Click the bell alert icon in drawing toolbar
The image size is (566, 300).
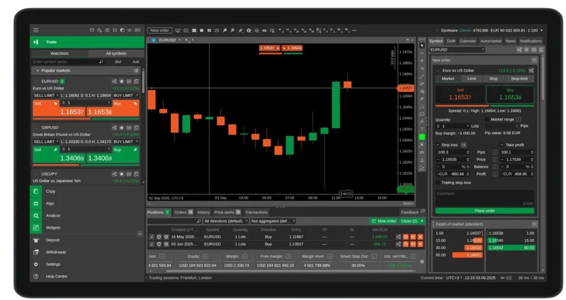(x=422, y=160)
